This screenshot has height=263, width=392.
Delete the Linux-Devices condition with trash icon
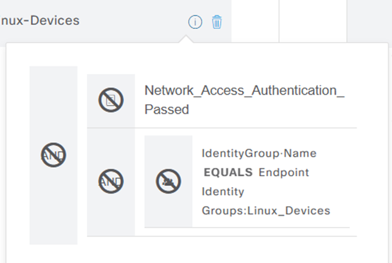click(x=217, y=22)
